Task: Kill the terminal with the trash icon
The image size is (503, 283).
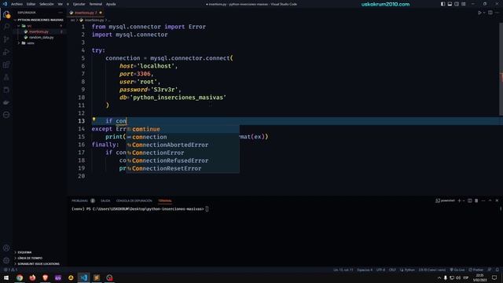Action: 476,200
